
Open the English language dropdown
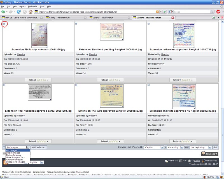click(36, 162)
